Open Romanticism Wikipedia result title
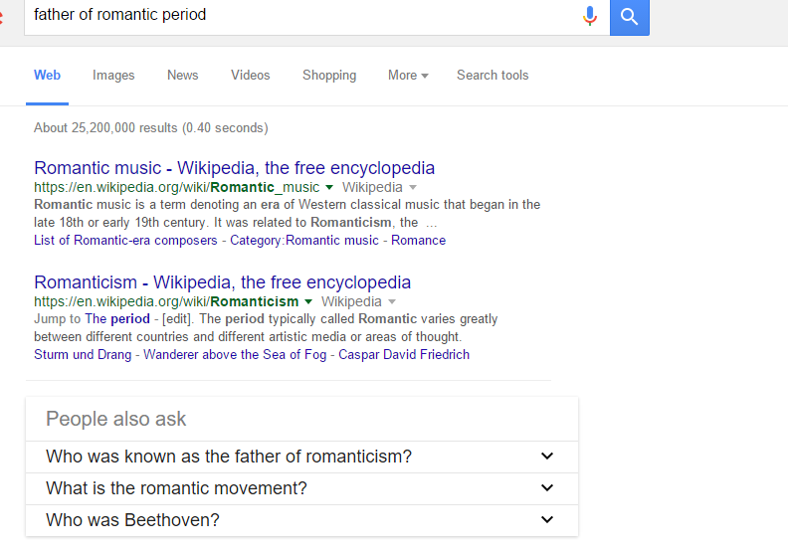The height and width of the screenshot is (553, 788). (x=222, y=282)
